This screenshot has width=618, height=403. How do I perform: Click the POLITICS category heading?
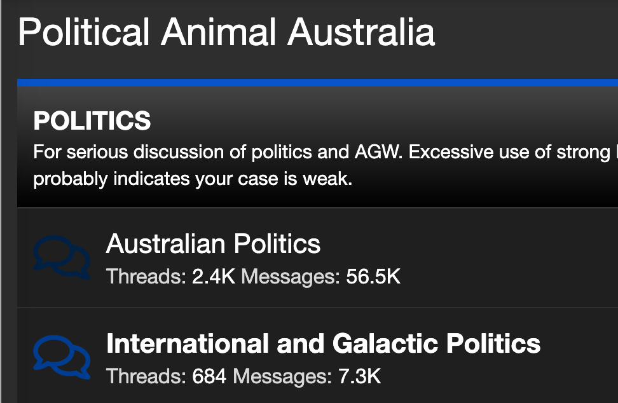[x=92, y=121]
